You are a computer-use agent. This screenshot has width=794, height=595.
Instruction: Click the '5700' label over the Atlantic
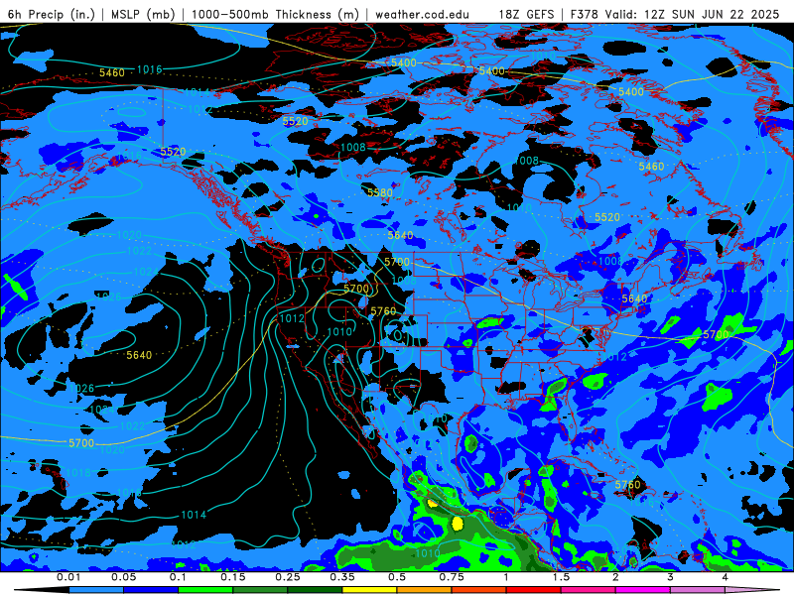click(716, 334)
